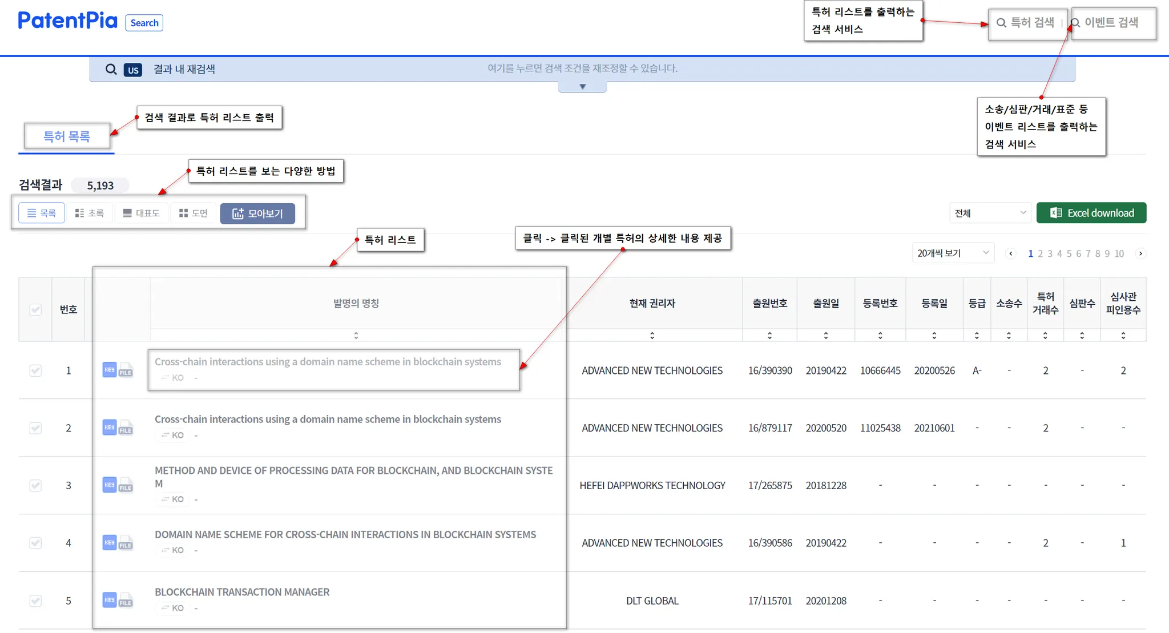
Task: Toggle the checkbox for row 1
Action: (x=35, y=370)
